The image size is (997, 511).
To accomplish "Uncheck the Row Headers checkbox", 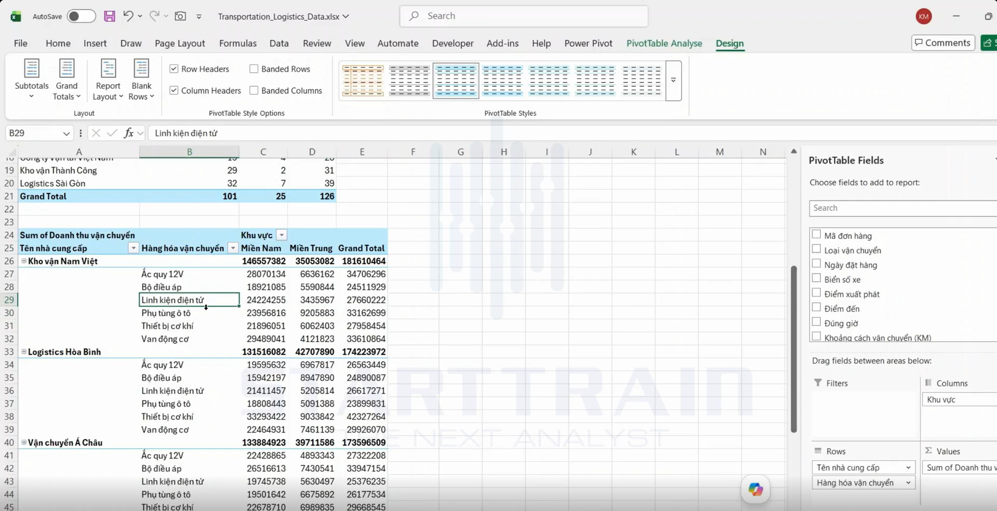I will tap(174, 69).
